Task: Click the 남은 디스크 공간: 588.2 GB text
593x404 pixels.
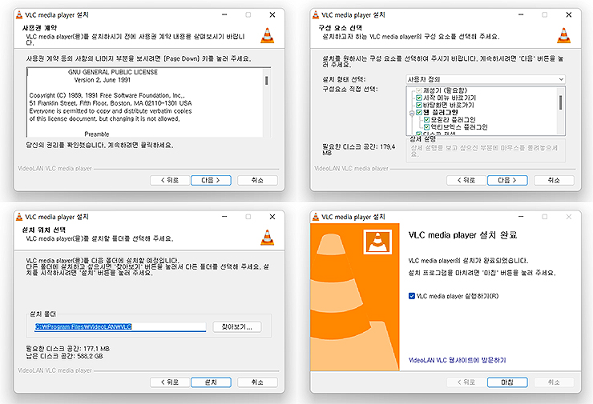Action: 64,356
